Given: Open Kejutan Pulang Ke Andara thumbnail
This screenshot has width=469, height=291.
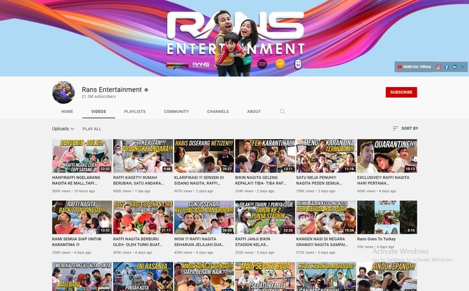Looking at the screenshot, I should (143, 156).
